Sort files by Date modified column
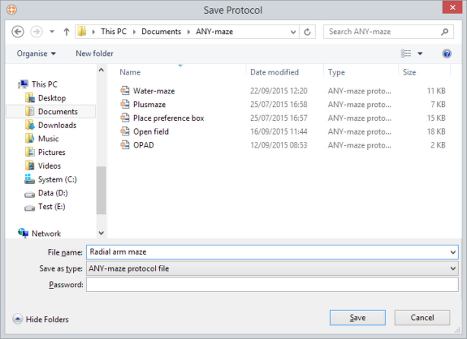The height and width of the screenshot is (339, 467). (274, 72)
